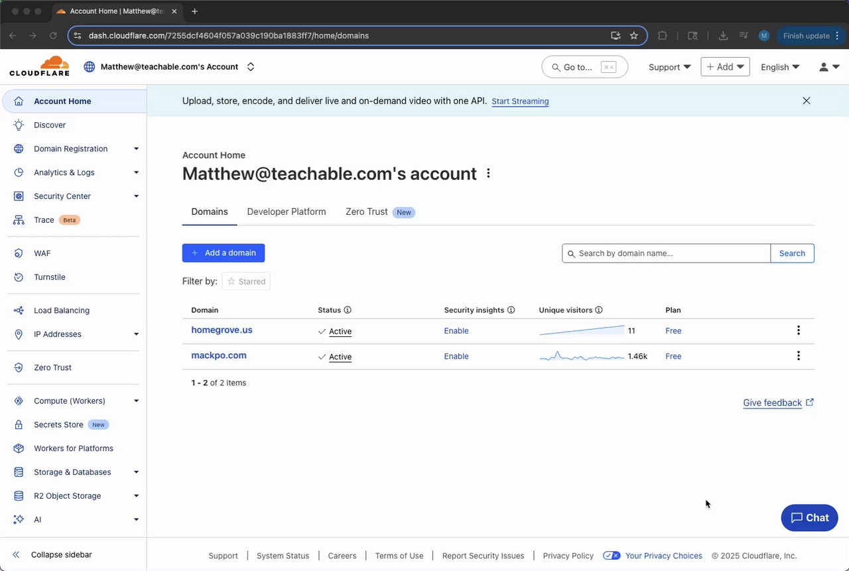Viewport: 849px width, 571px height.
Task: Click the Workers for Platforms cube icon
Action: click(19, 448)
